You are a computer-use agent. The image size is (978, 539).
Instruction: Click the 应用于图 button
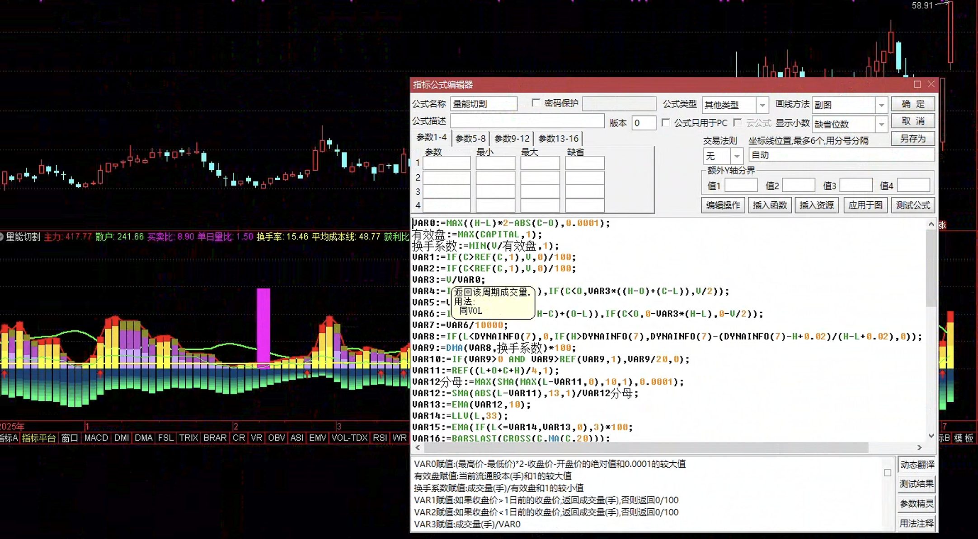point(865,205)
